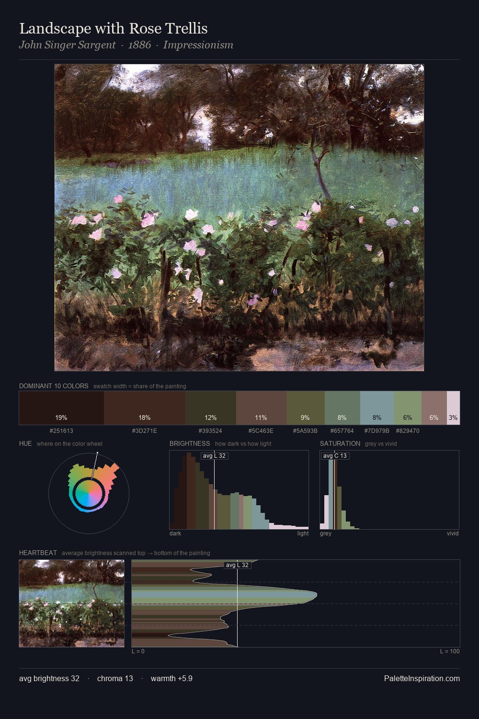Click the HEARTBEAT section heading
Viewport: 479px width, 719px height.
38,553
